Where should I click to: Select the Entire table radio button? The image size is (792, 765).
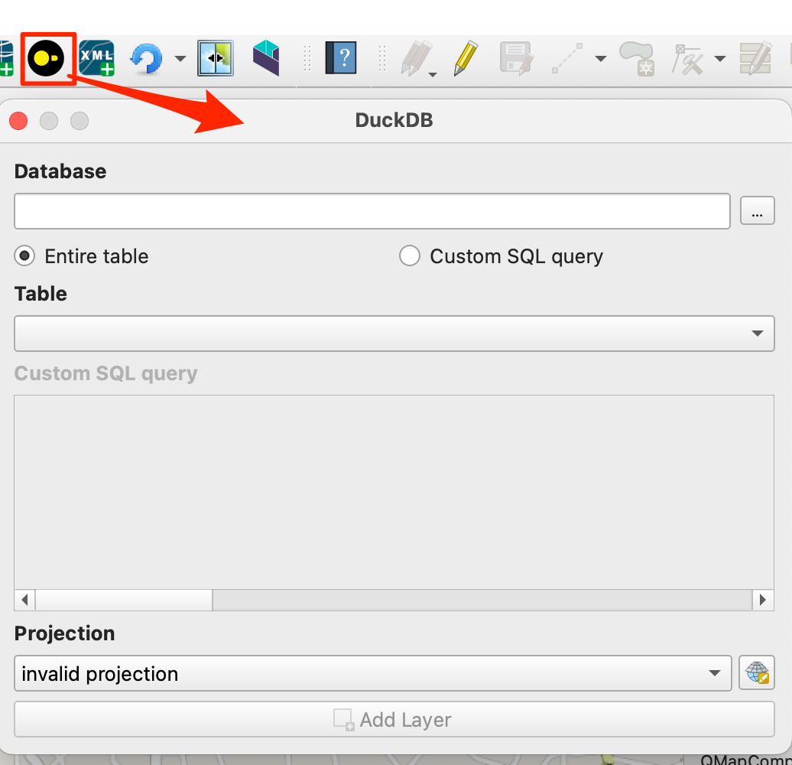(24, 256)
